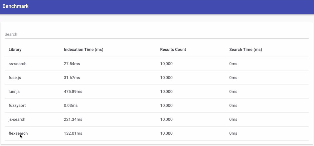The width and height of the screenshot is (314, 146).
Task: Select the flexsearch library cell
Action: (18, 133)
